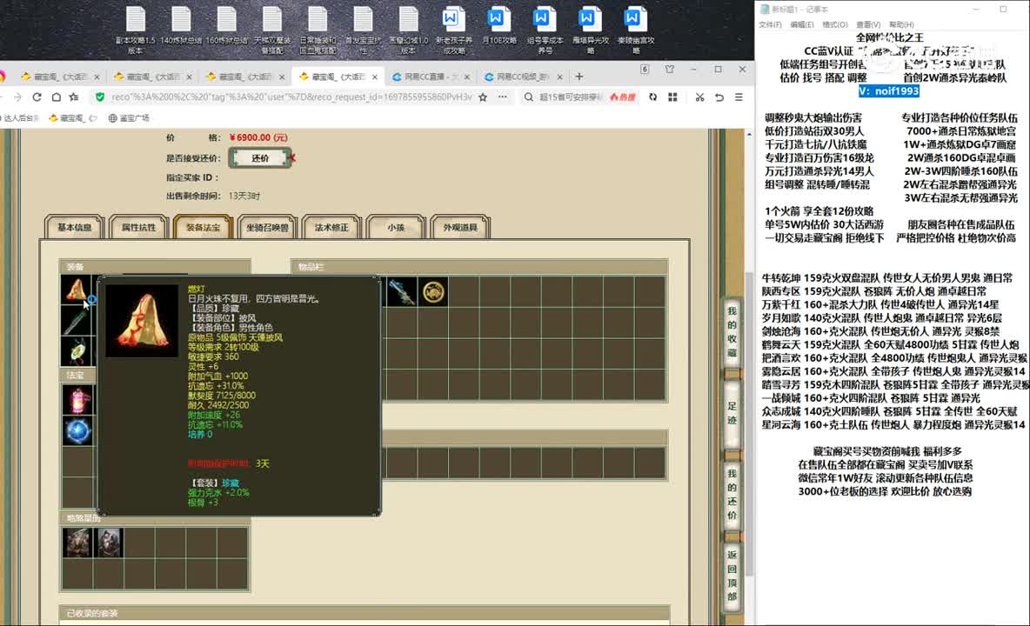Open WPS document 雁塔异光攻略
1030x626 pixels.
click(590, 30)
